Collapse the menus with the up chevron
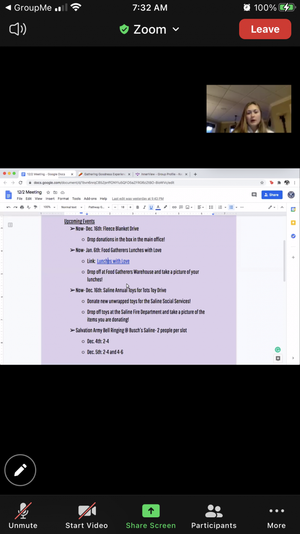This screenshot has width=300, height=534. coord(282,207)
